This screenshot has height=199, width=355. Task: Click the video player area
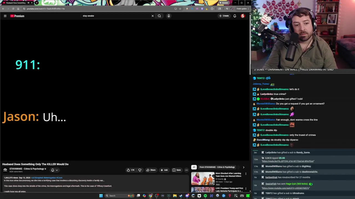[x=125, y=91]
